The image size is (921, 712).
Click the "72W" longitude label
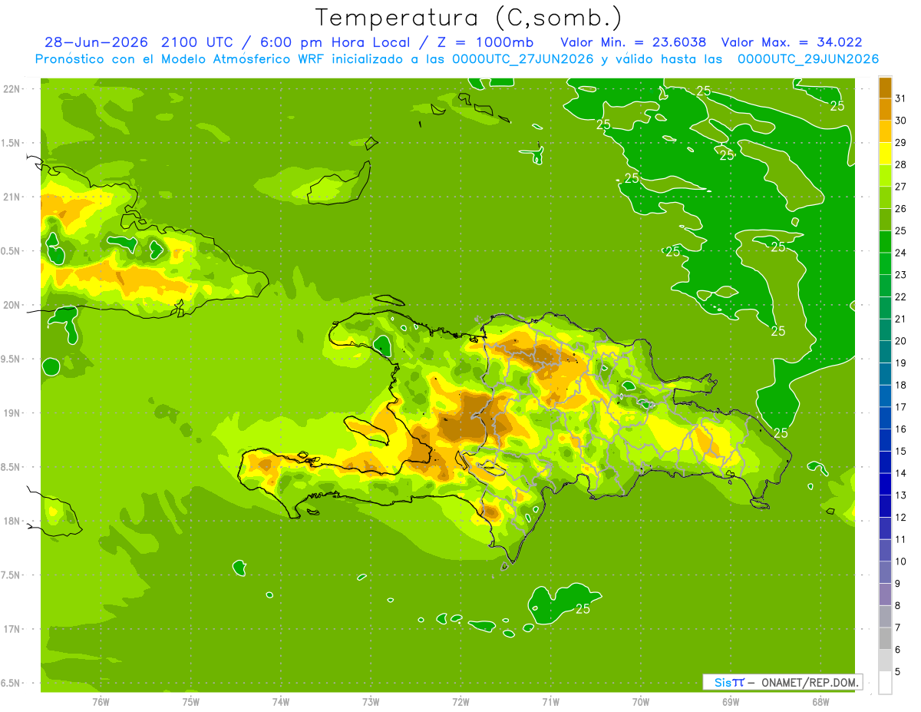(460, 701)
